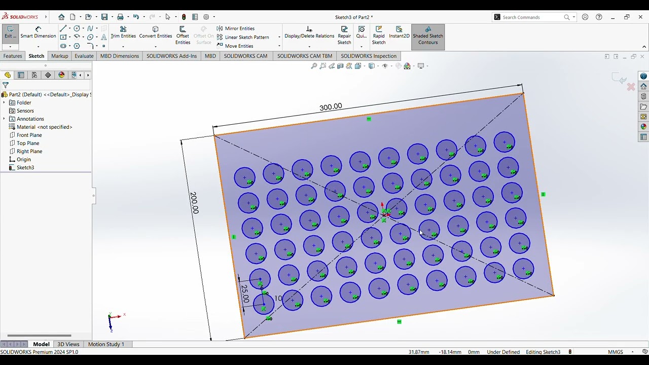
Task: Click the Repair Sketch tool
Action: click(344, 35)
